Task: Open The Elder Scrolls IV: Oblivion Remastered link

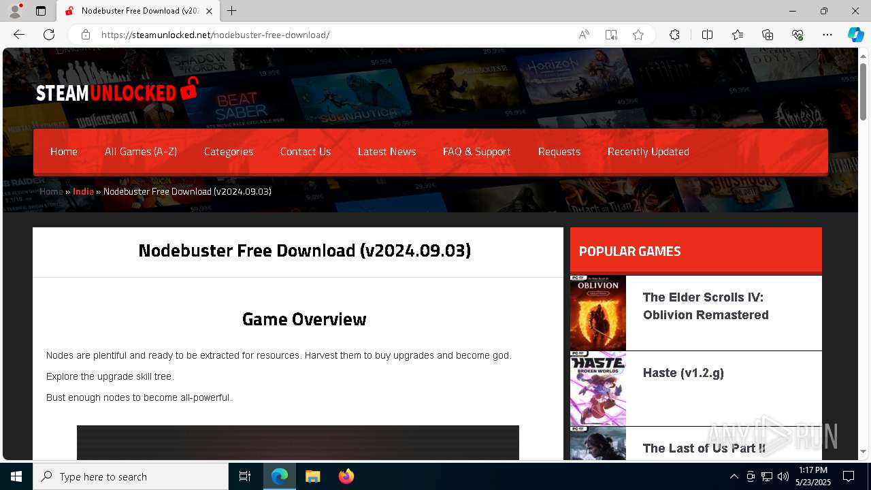Action: [x=706, y=306]
